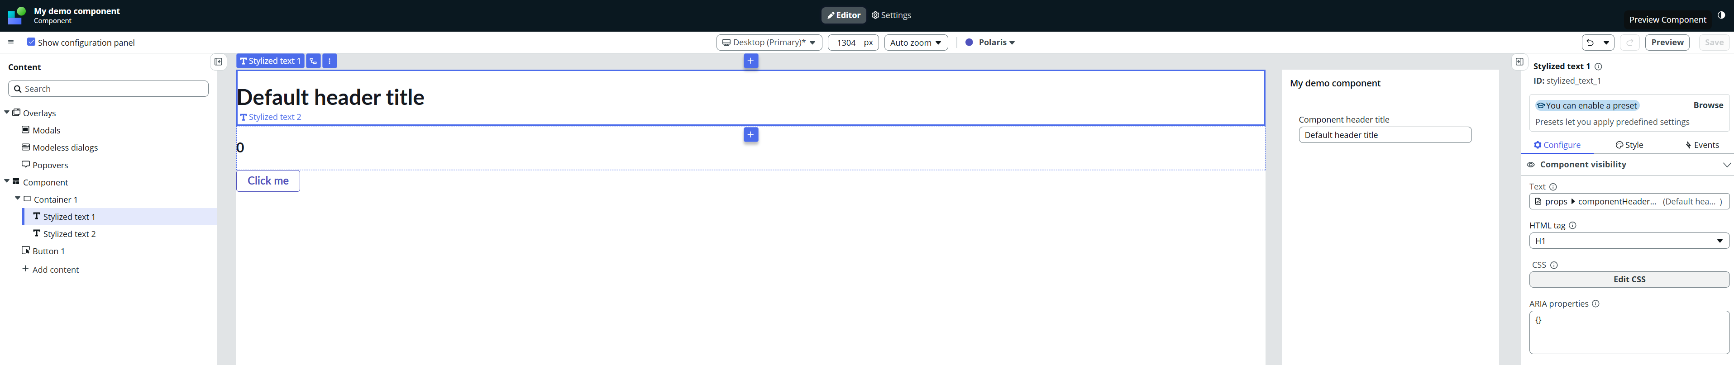The image size is (1734, 365).
Task: Open the Polaris theme color selector
Action: pyautogui.click(x=990, y=43)
